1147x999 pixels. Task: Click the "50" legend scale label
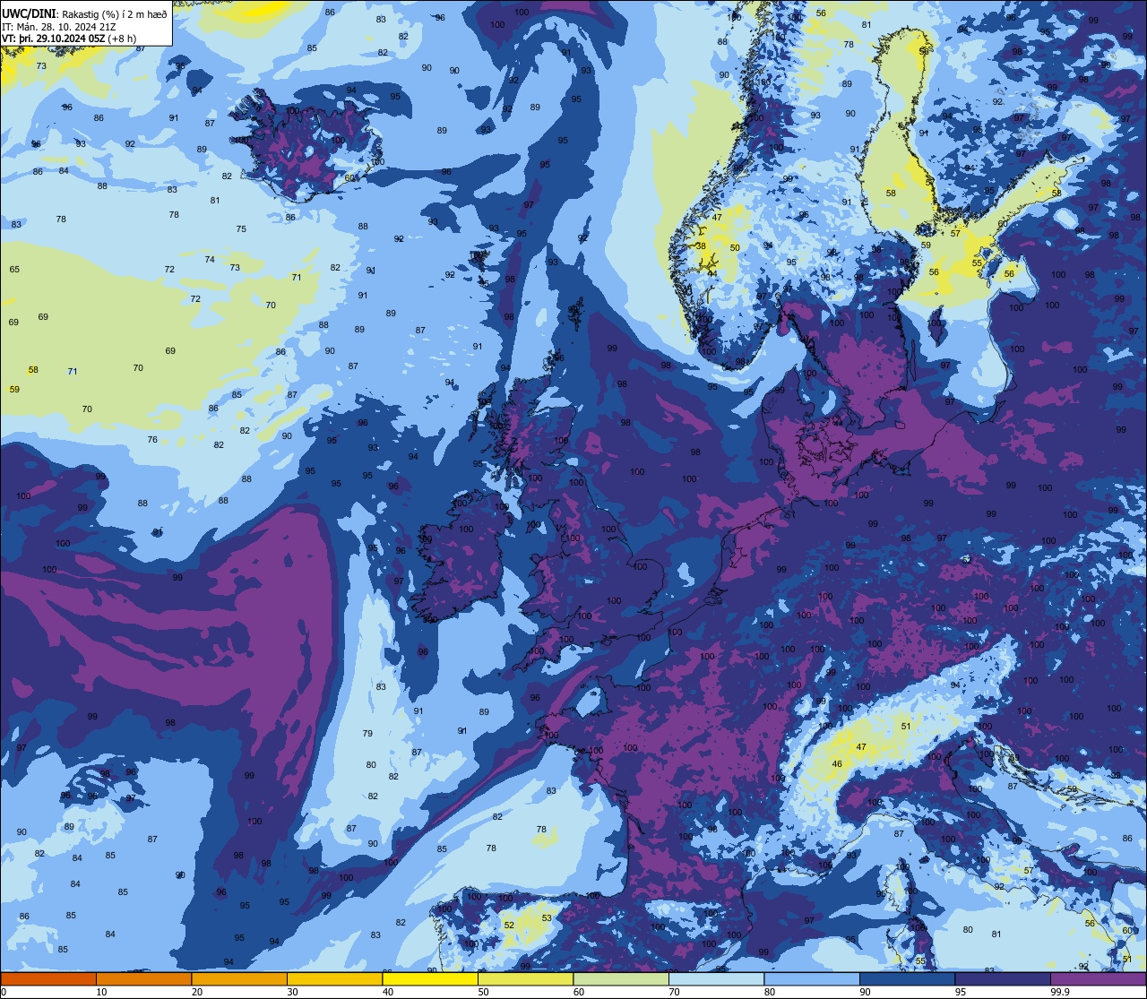point(483,992)
